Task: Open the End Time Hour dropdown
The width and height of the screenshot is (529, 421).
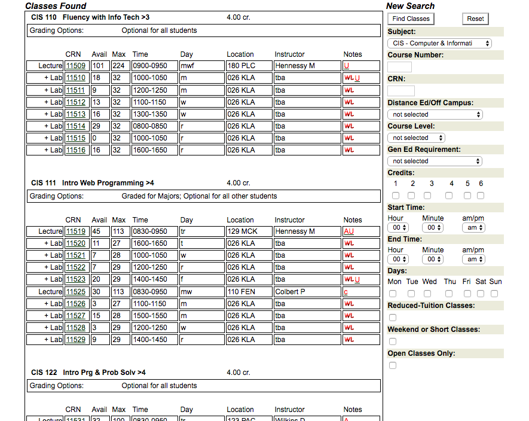Action: [399, 260]
